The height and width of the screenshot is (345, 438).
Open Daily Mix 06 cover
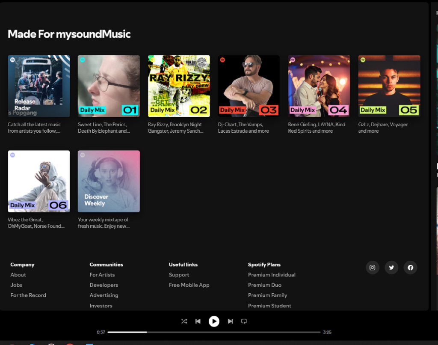39,181
